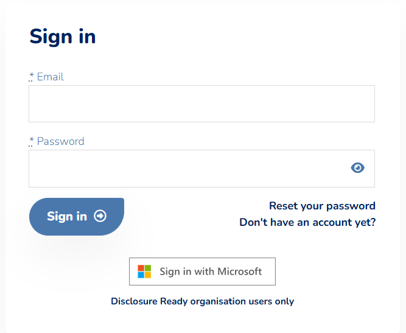The image size is (406, 333).
Task: Click the Password field label
Action: pyautogui.click(x=61, y=141)
